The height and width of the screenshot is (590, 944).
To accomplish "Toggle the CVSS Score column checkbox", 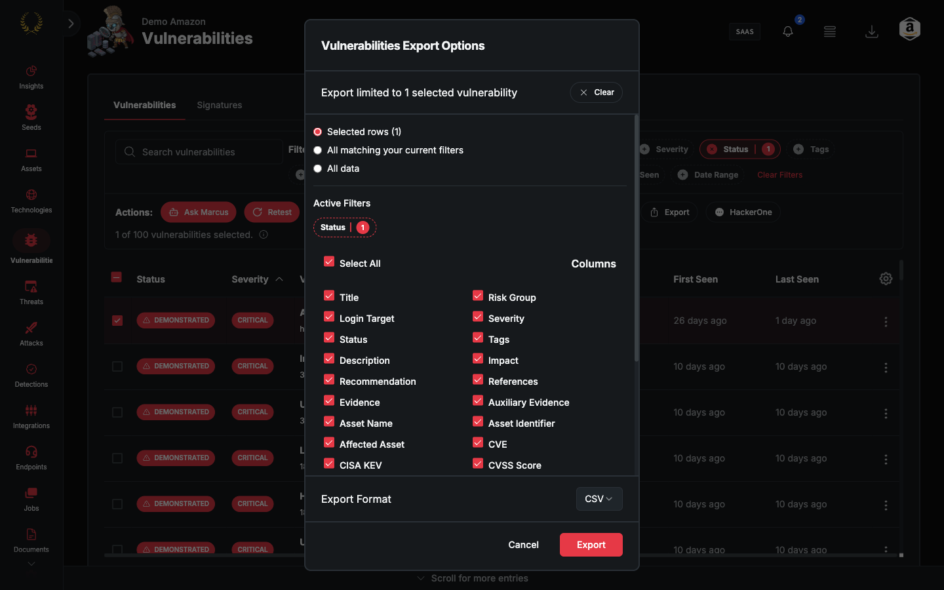I will (478, 463).
